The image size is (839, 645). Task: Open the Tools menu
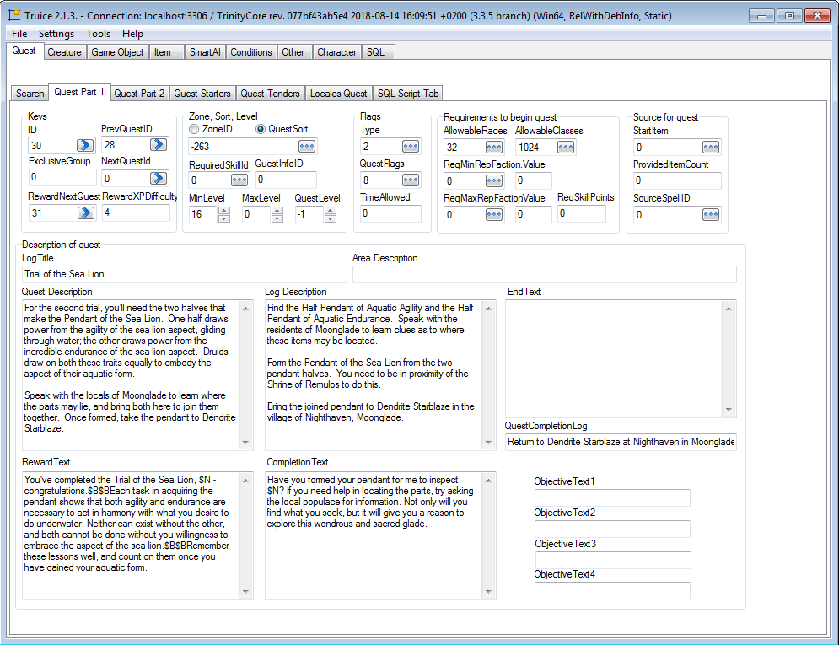(98, 33)
